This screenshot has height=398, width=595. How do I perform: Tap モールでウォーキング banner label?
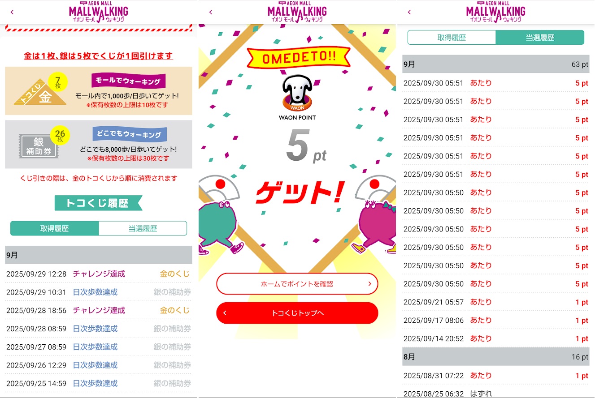pyautogui.click(x=129, y=81)
